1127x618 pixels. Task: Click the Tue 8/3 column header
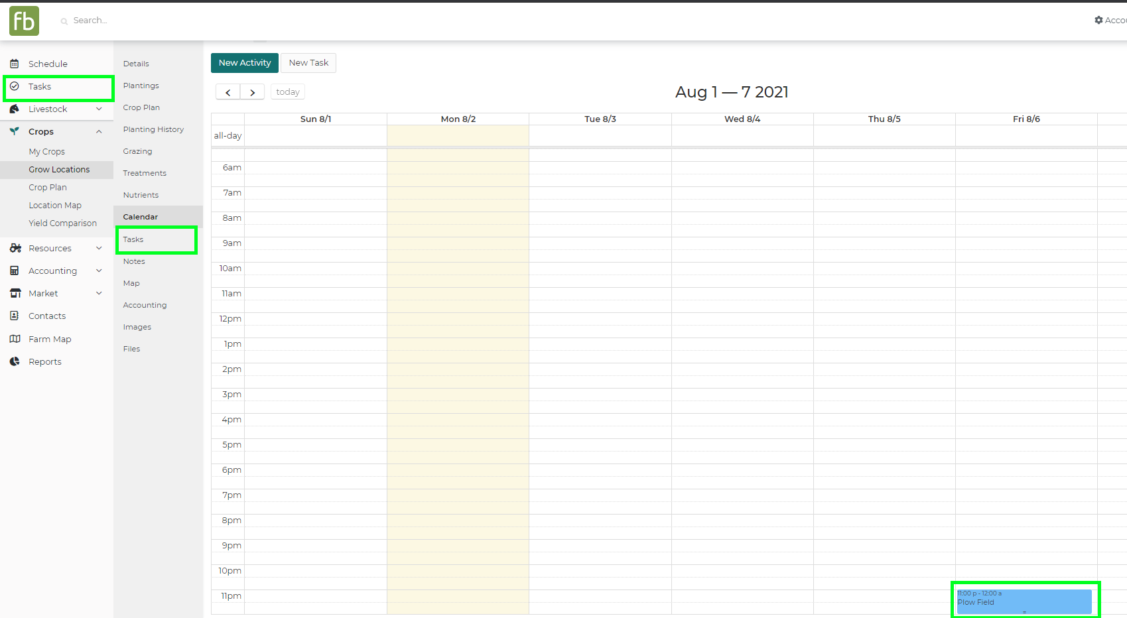pyautogui.click(x=600, y=119)
